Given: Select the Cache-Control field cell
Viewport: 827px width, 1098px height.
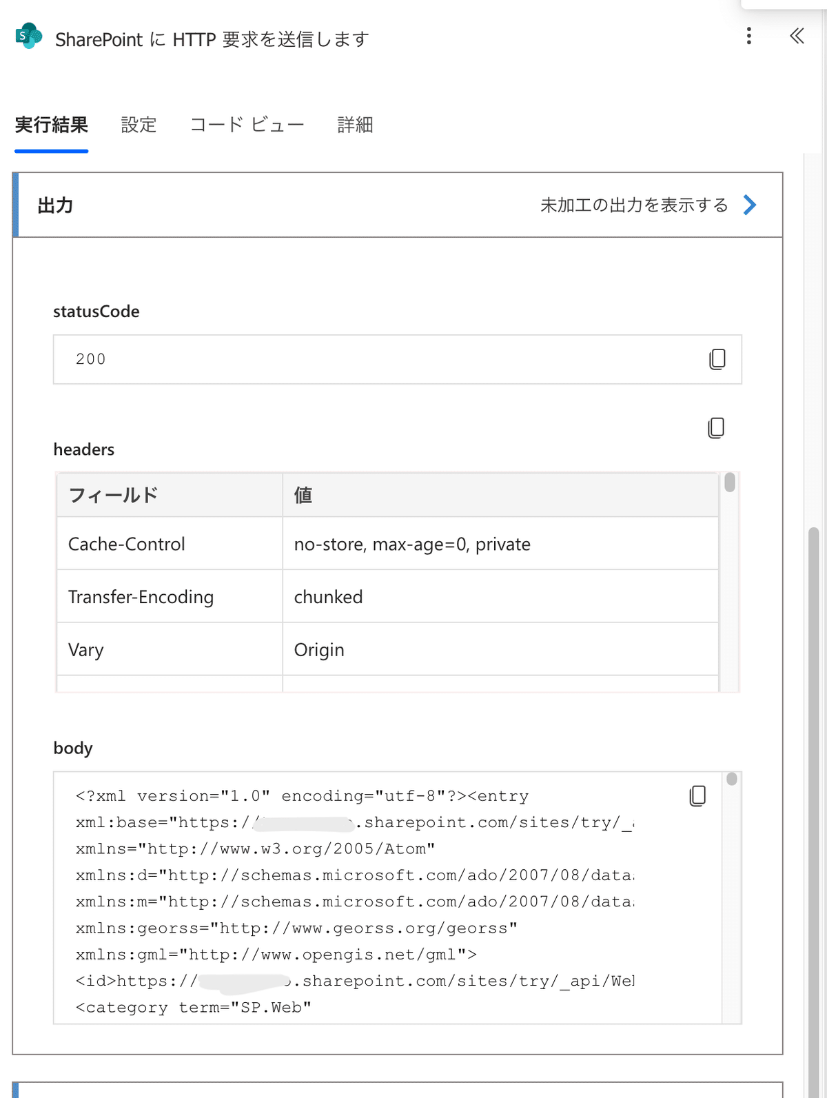Looking at the screenshot, I should [x=170, y=544].
